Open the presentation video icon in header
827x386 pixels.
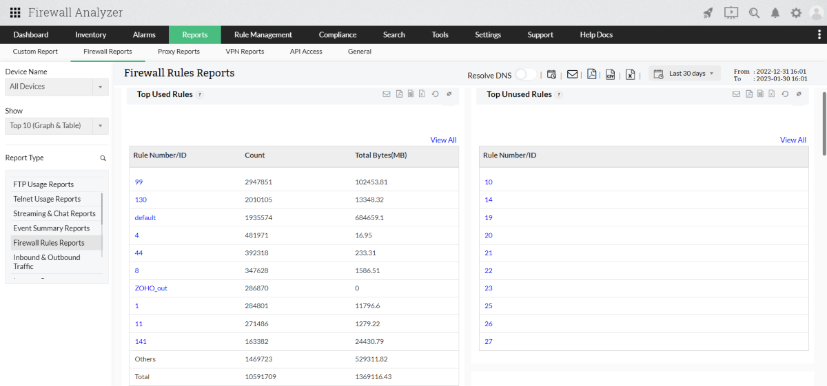point(731,13)
